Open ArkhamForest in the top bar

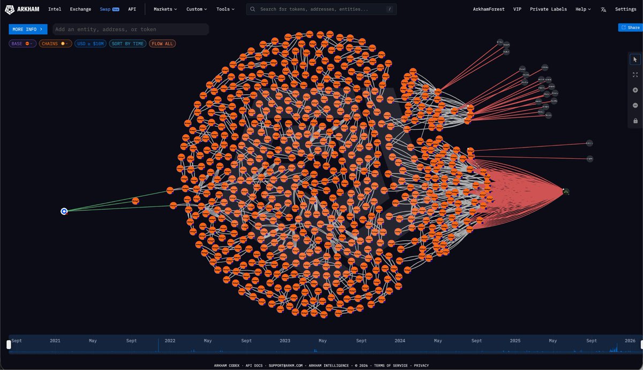pos(489,9)
